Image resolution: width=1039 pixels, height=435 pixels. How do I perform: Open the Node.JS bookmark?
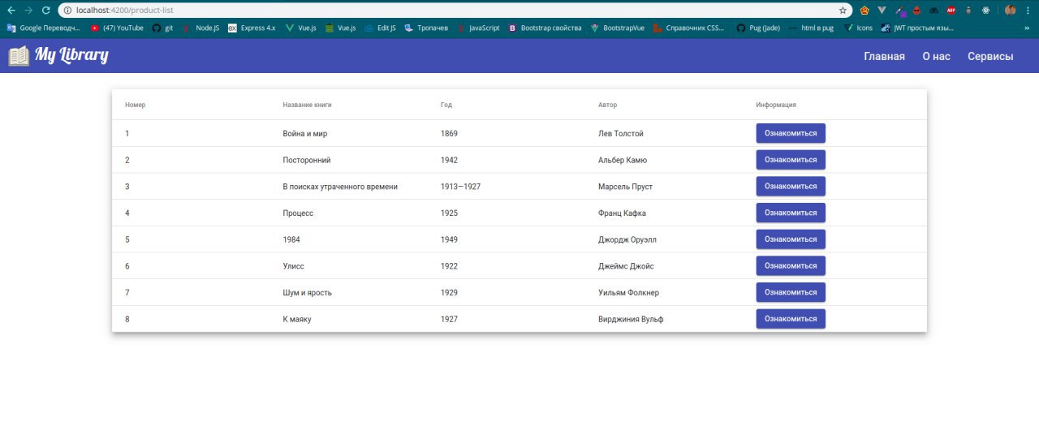[201, 28]
